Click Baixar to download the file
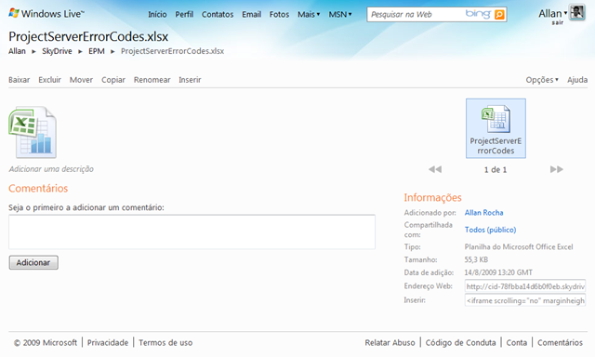595x357 pixels. pyautogui.click(x=19, y=80)
